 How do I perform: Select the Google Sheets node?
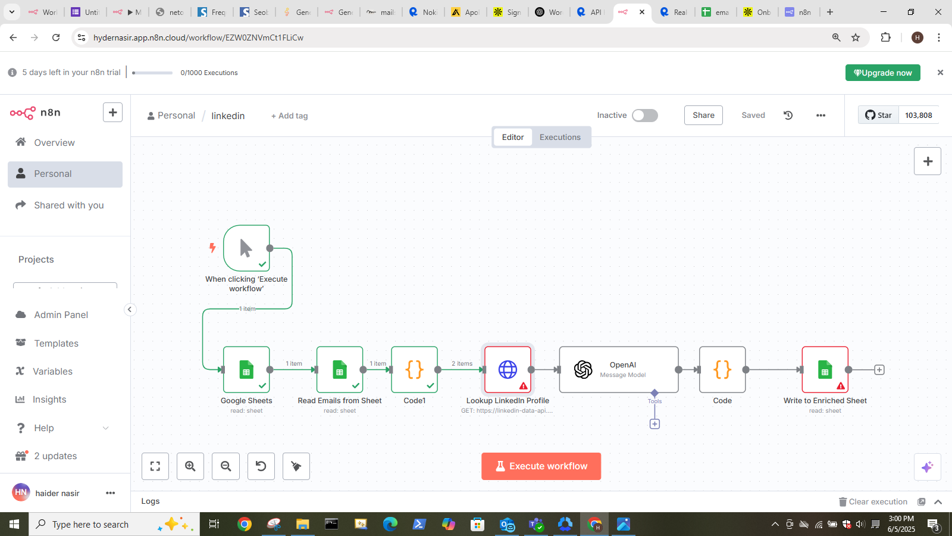[x=246, y=370]
